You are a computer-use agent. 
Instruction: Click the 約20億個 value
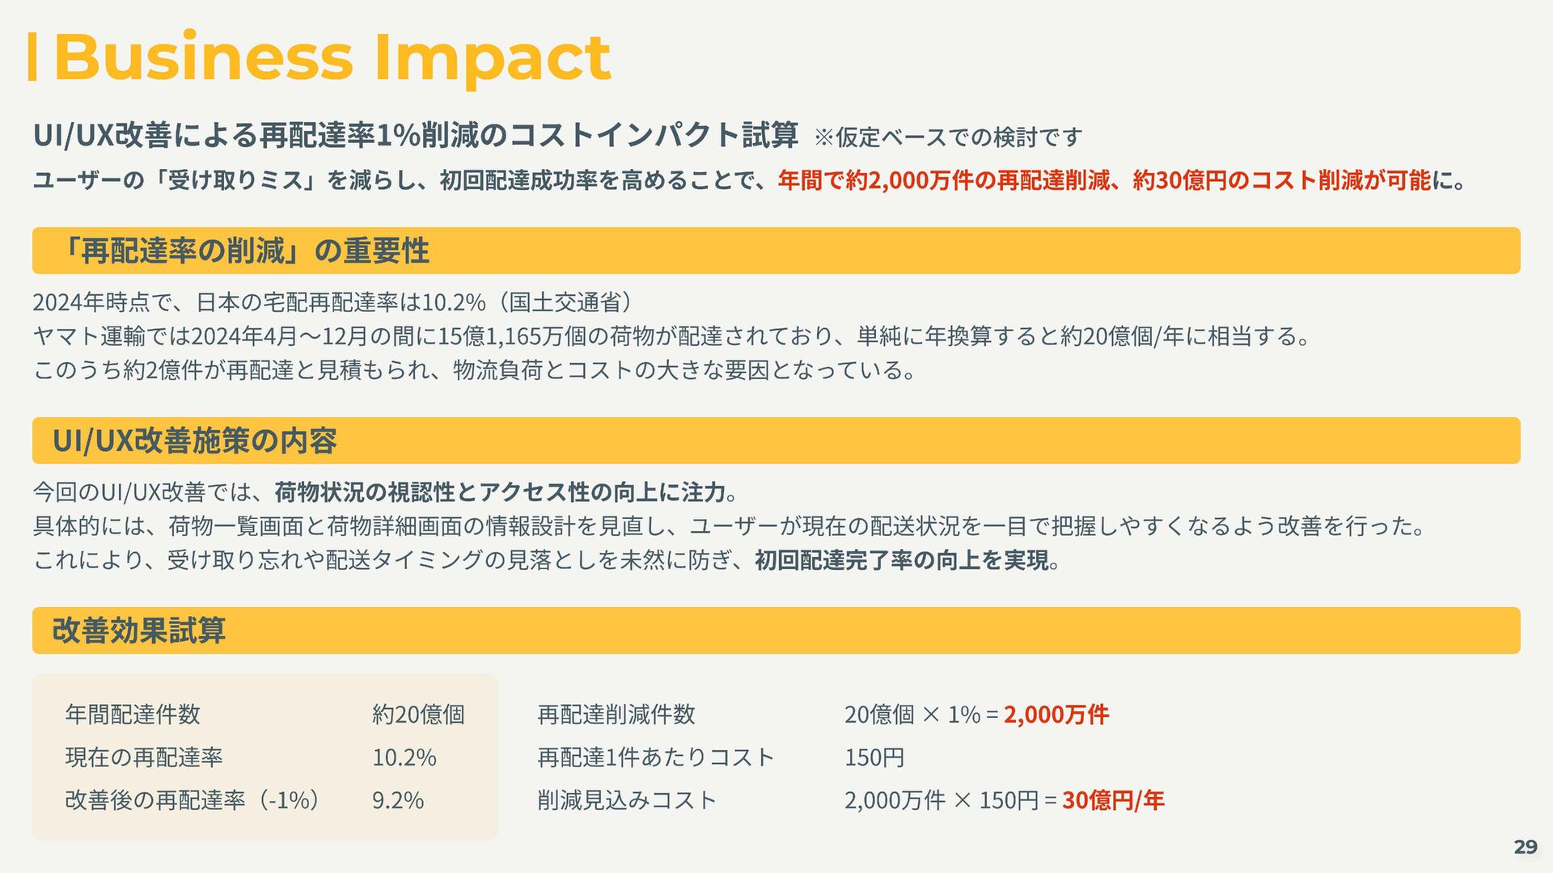418,715
